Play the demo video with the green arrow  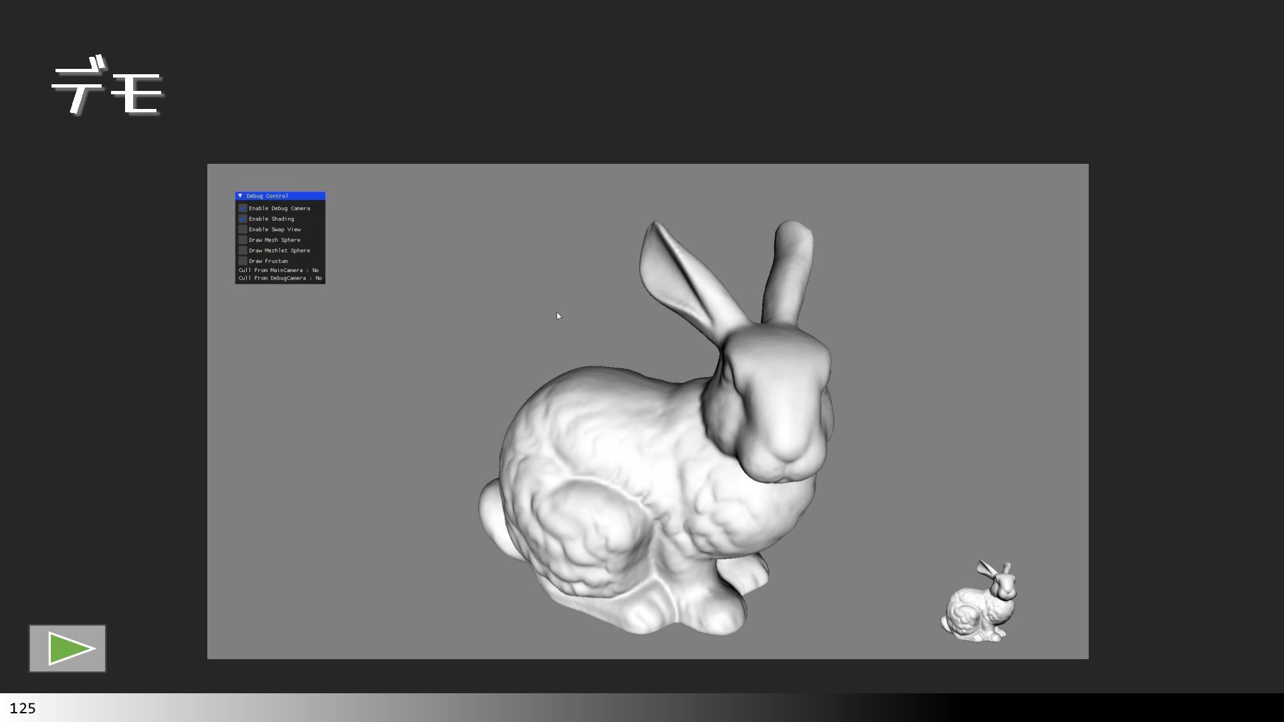coord(68,648)
